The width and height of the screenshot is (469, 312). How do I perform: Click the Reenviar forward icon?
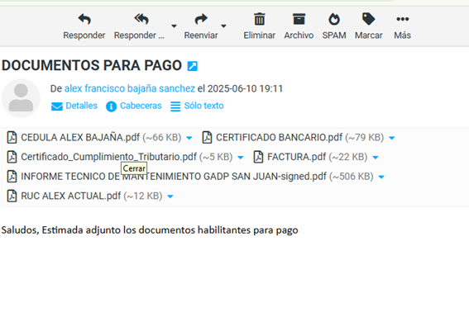[201, 20]
